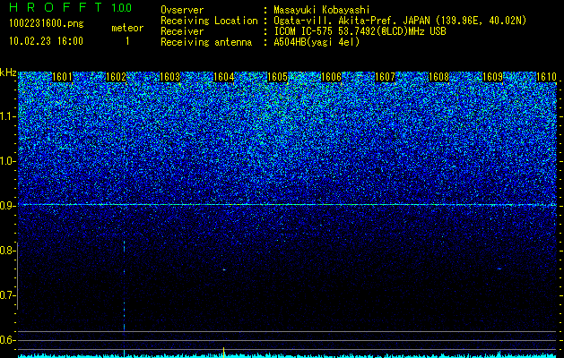564x358 pixels.
Task: Click the 0.9 kHz axis label
Action: point(6,206)
